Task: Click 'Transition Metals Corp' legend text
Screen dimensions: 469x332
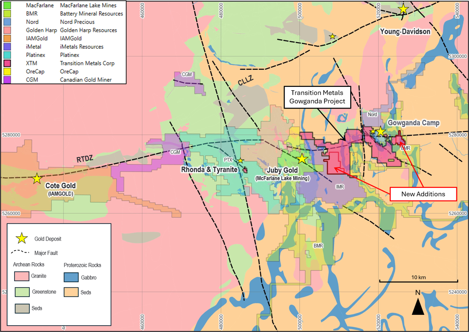Action: click(x=87, y=63)
